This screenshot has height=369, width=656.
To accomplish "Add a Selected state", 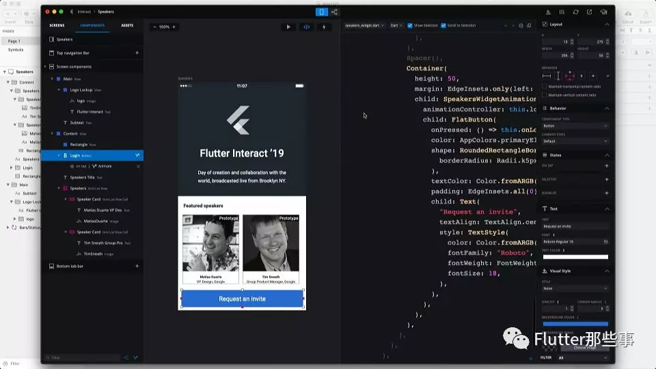I will coord(607,180).
